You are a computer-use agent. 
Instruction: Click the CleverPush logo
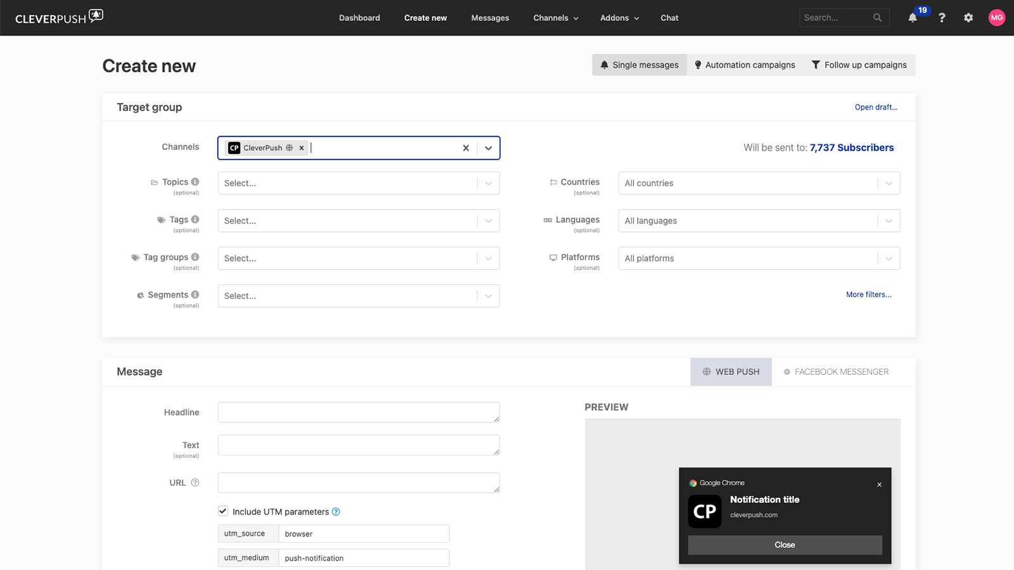58,17
